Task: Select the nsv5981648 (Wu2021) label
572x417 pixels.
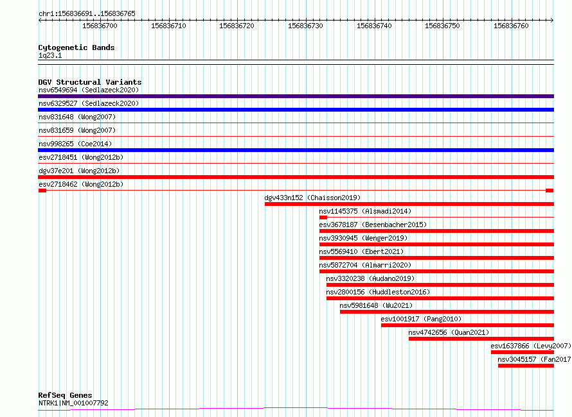Action: (x=376, y=305)
